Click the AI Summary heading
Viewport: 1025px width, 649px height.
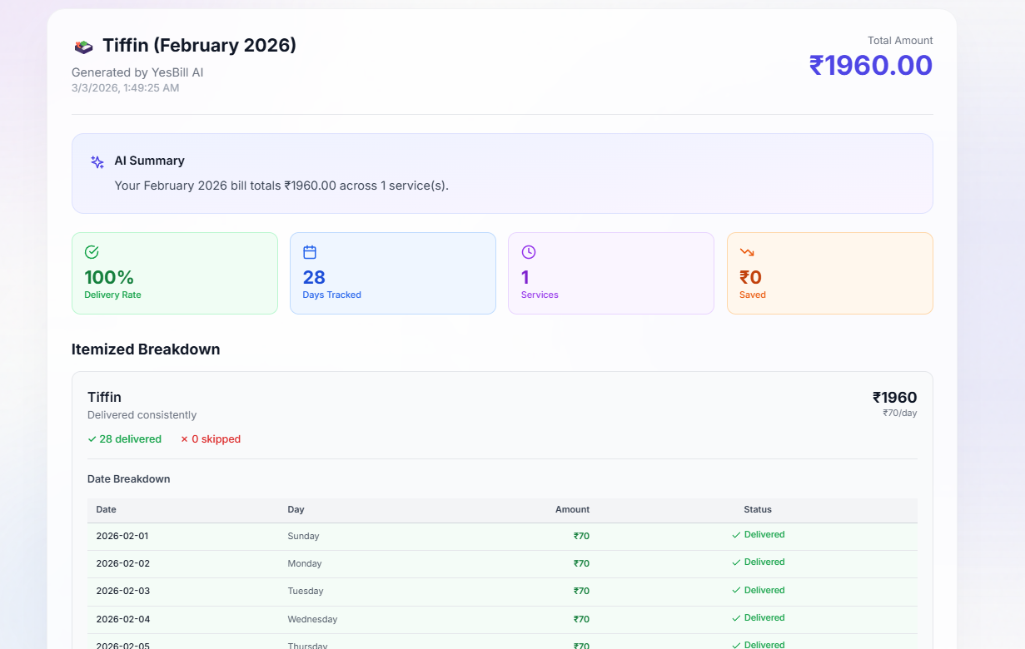point(150,161)
